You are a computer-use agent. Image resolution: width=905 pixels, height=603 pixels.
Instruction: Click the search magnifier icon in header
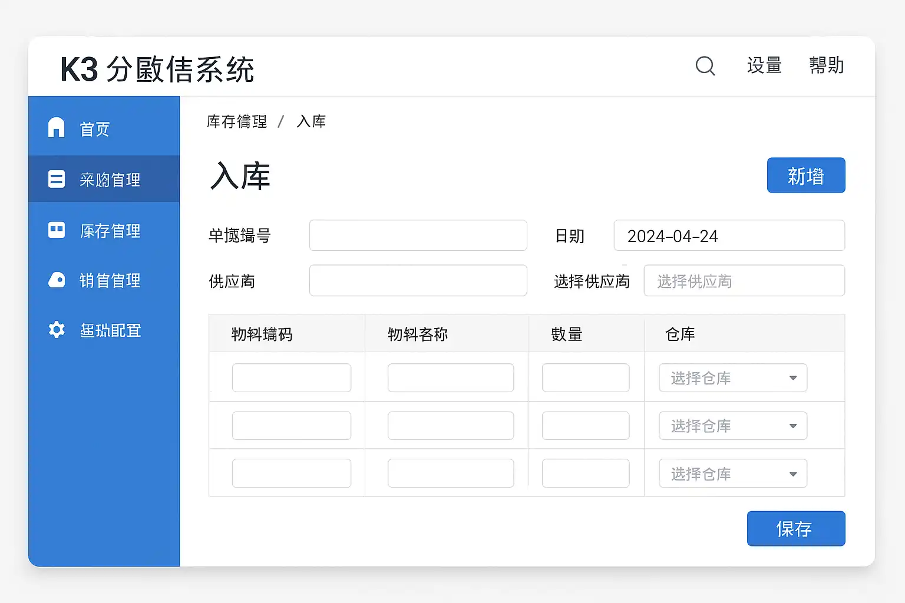click(705, 65)
